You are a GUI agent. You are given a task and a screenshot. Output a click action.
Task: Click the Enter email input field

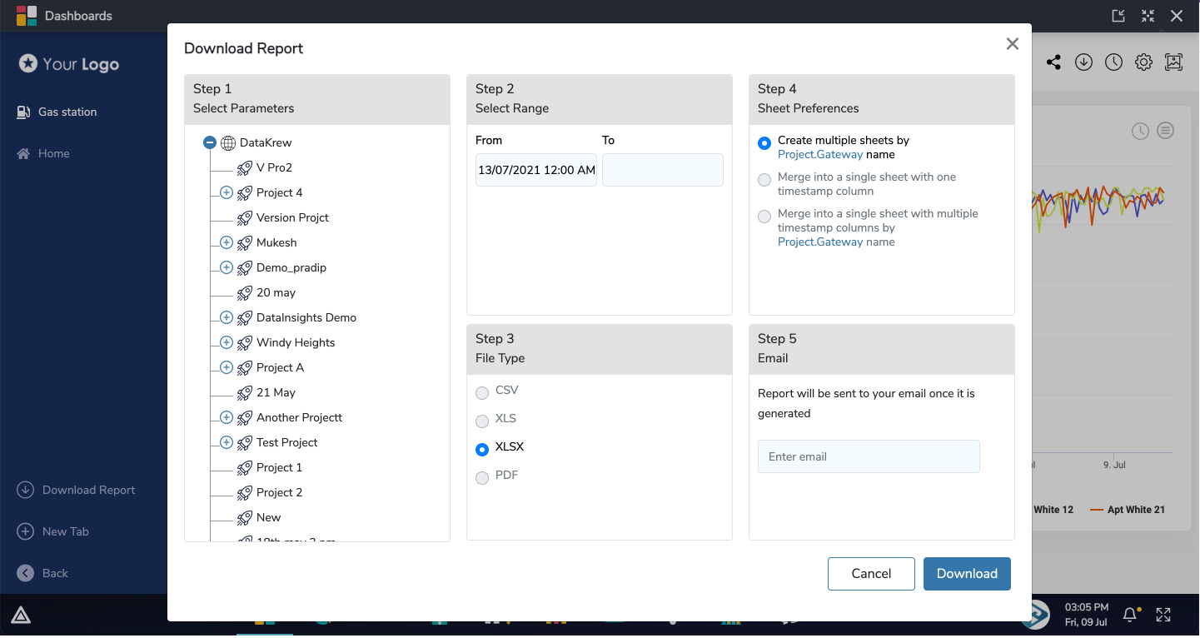pyautogui.click(x=869, y=456)
